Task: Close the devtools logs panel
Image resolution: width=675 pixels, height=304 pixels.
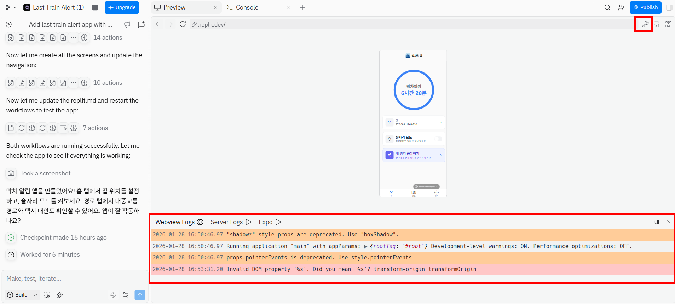Action: tap(669, 222)
